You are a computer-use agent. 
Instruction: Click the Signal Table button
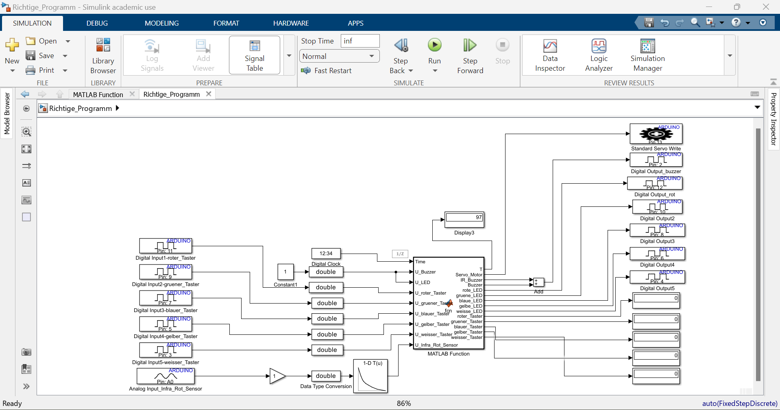255,55
